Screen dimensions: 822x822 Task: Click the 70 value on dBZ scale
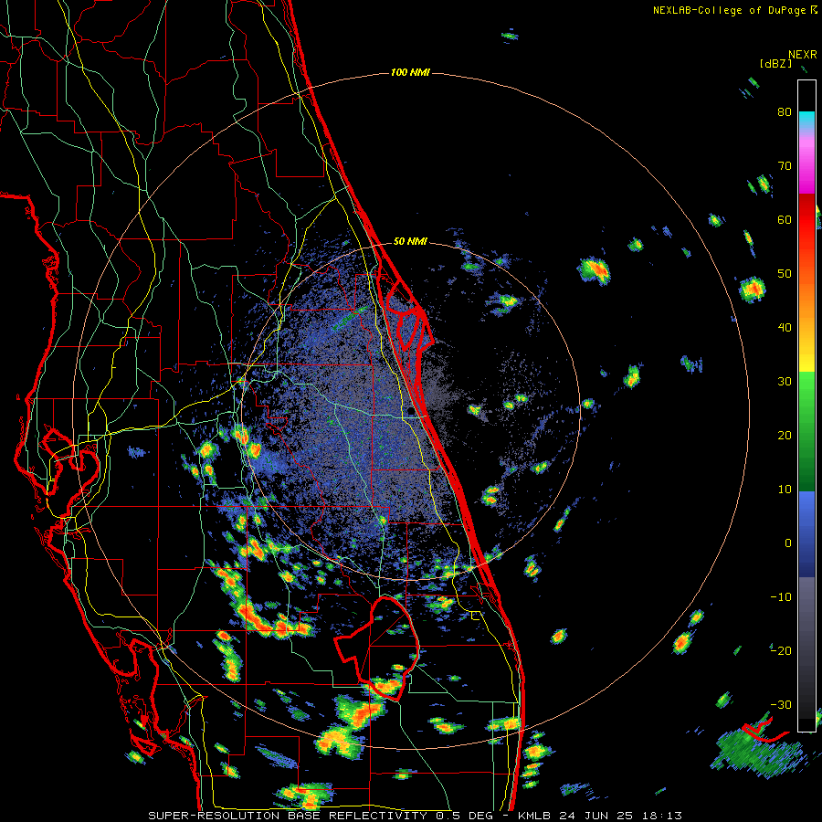[x=785, y=166]
